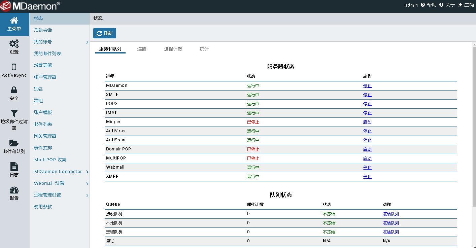476x248 pixels.
Task: Expand the 我的账号 submenu arrow
Action: point(87,42)
